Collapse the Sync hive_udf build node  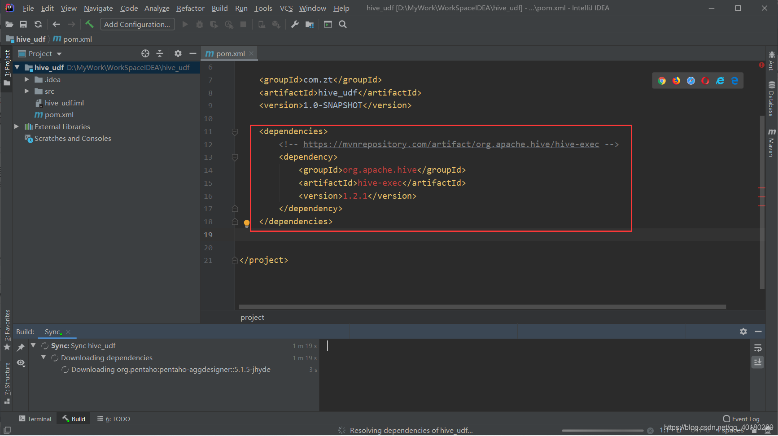[x=33, y=345]
